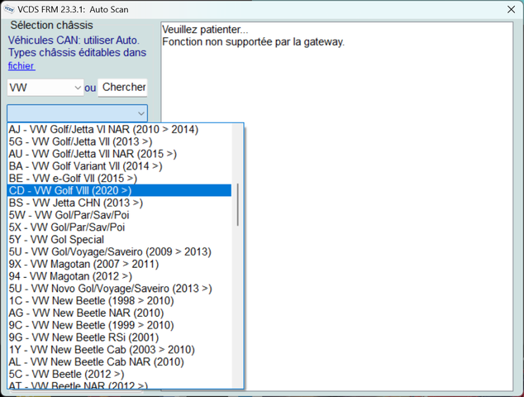Select AG - VW New Beetle NAR (2010)
Viewport: 524px width, 397px height.
click(119, 313)
